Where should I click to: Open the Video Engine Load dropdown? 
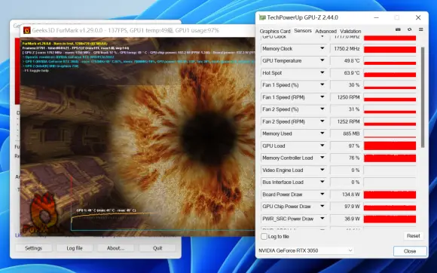pyautogui.click(x=322, y=170)
